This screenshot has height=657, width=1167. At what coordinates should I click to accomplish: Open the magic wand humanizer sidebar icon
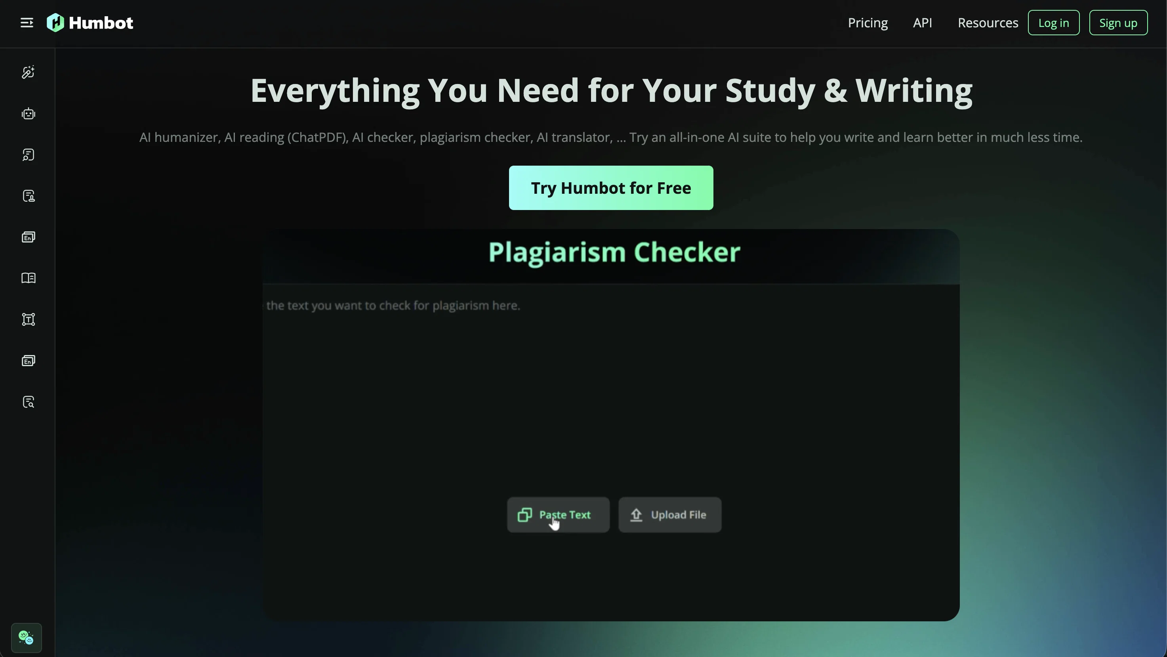click(28, 73)
